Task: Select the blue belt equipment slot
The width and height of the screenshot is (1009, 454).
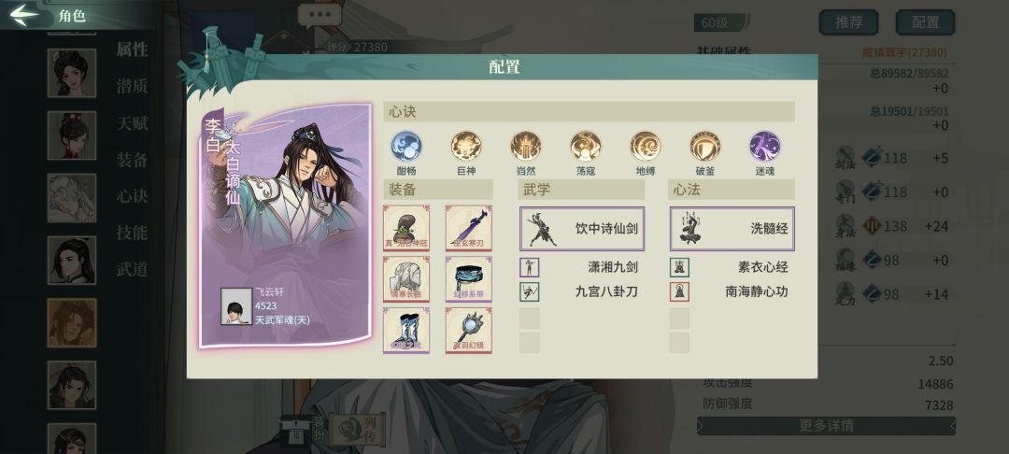Action: tap(468, 279)
